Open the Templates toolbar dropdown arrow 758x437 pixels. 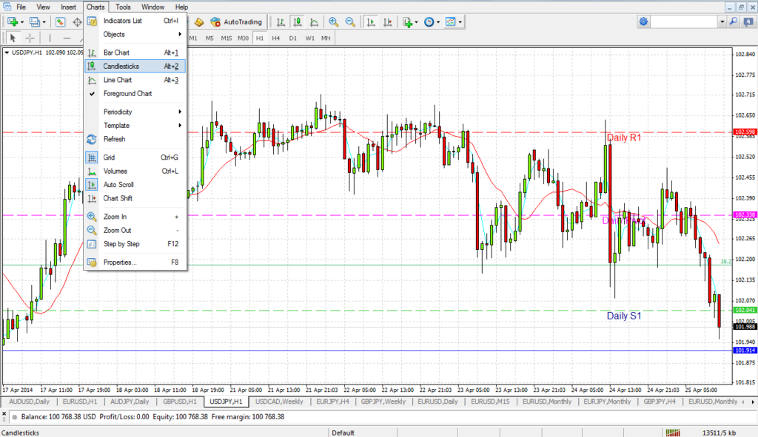pos(460,21)
